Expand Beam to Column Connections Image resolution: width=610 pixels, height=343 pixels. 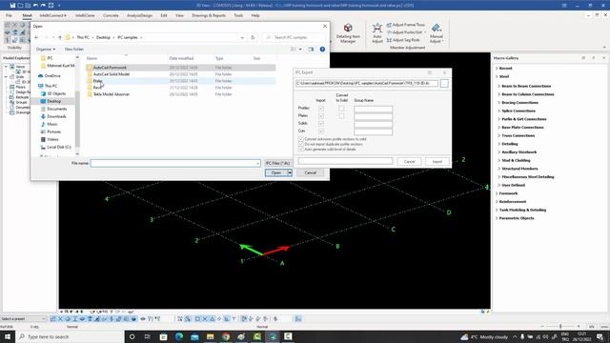point(499,94)
